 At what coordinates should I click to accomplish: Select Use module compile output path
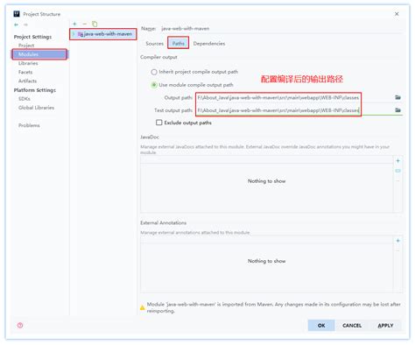(154, 85)
